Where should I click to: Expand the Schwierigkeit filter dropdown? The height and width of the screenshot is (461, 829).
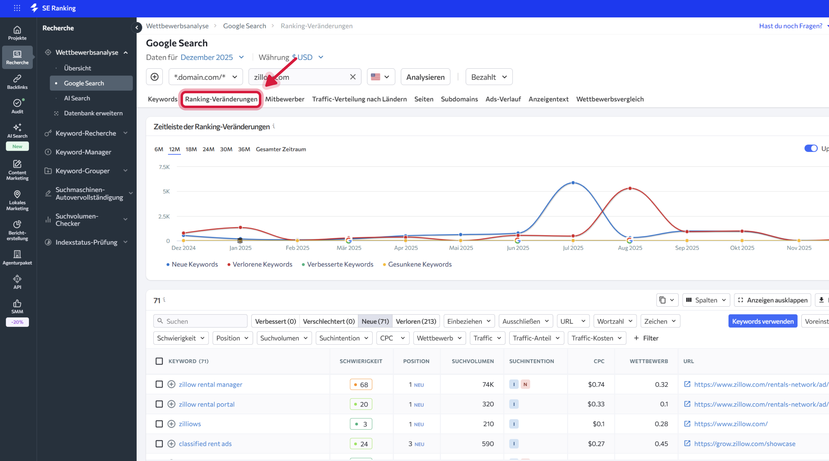[x=181, y=338]
